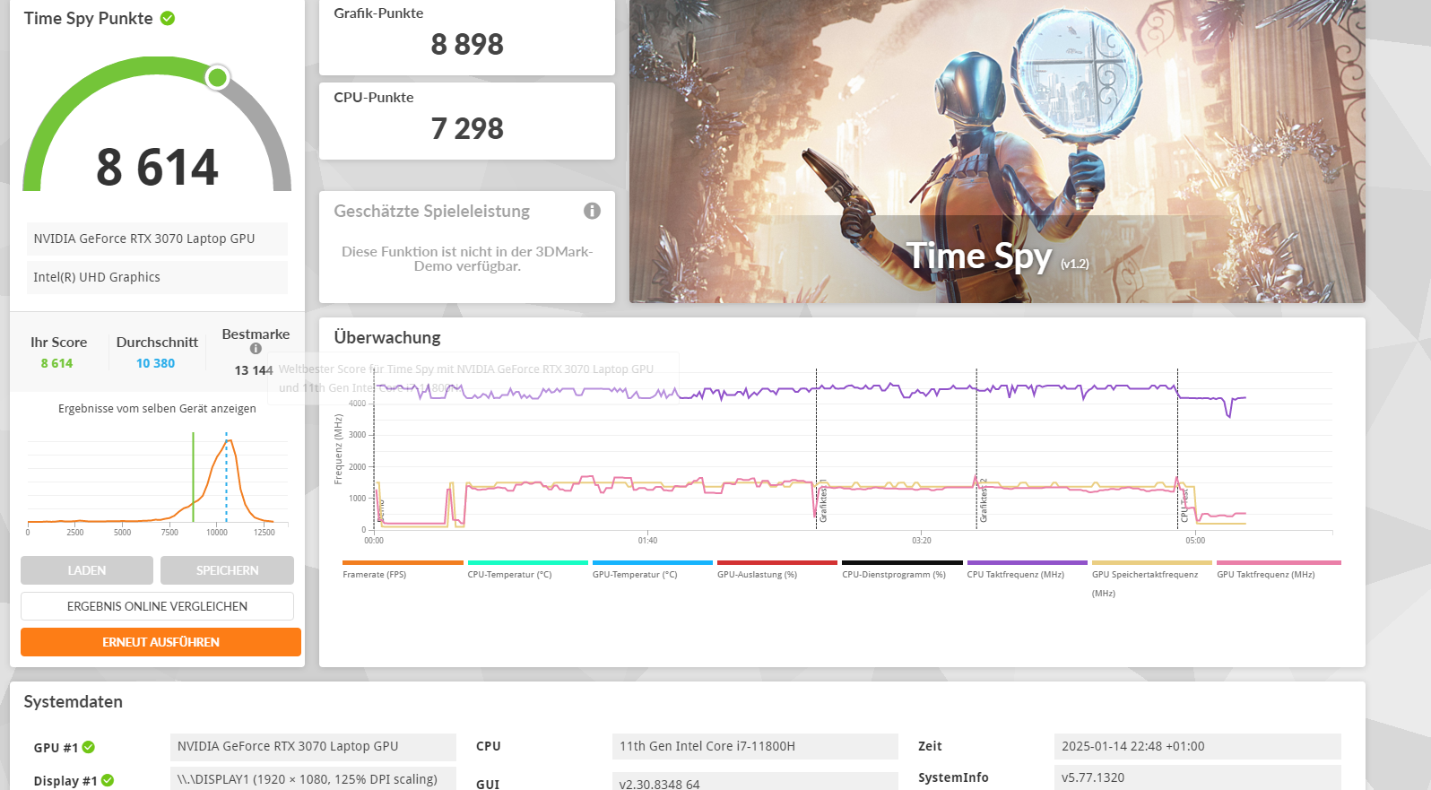Click the Ihr Score value 8 614

(x=56, y=363)
